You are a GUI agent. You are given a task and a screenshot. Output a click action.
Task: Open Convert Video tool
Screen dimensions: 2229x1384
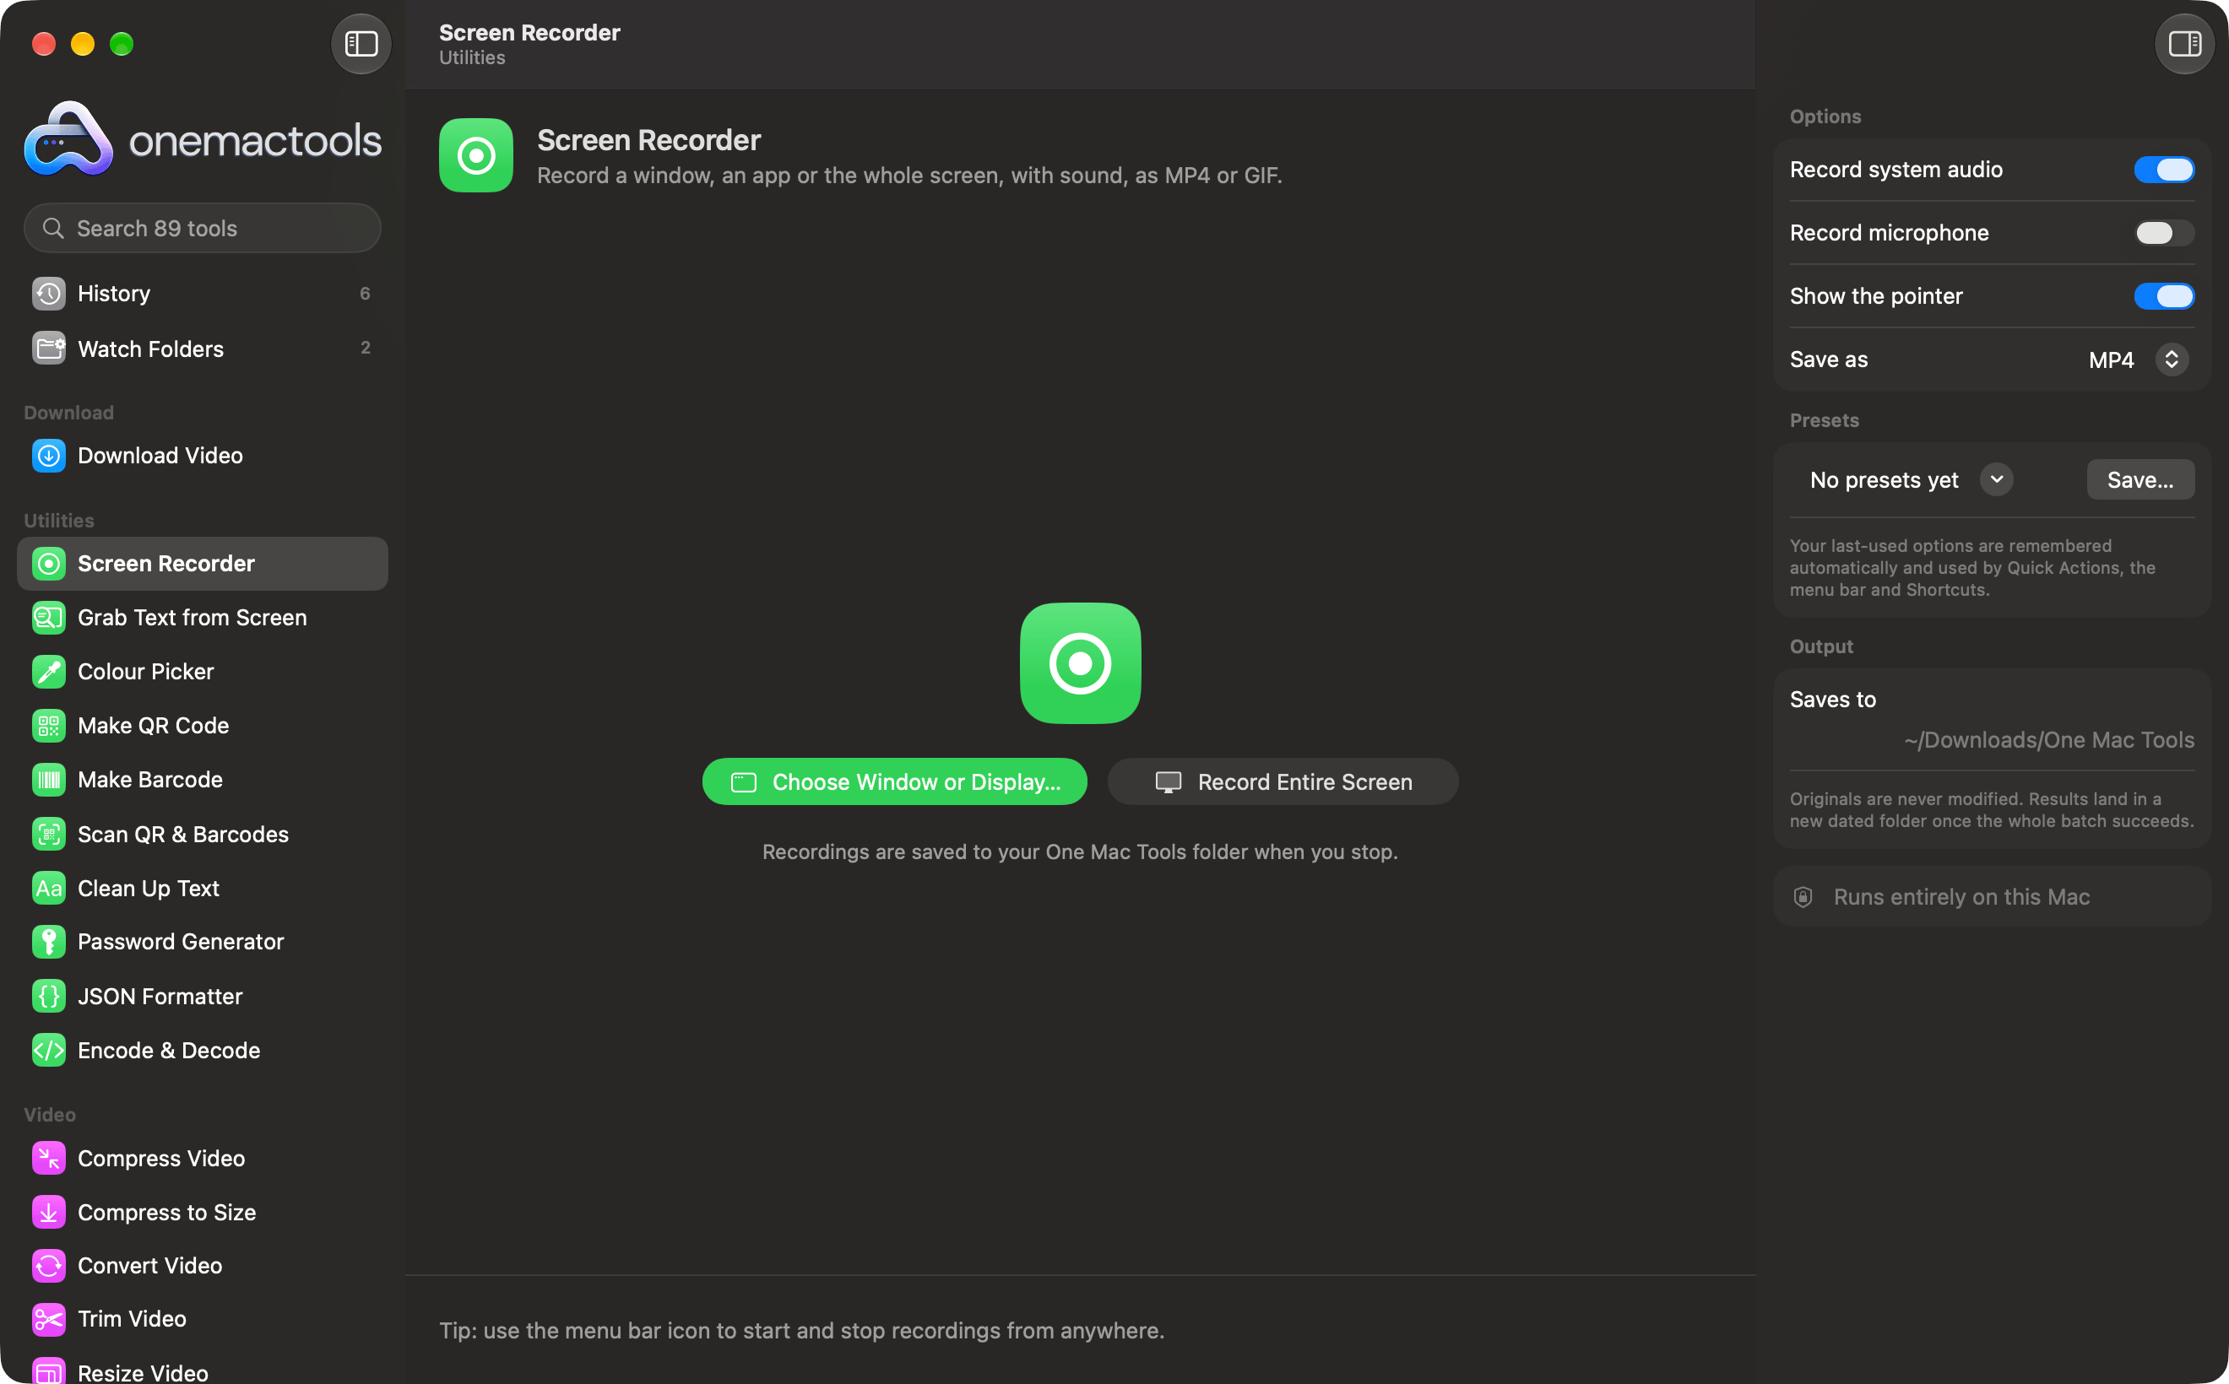[203, 1266]
